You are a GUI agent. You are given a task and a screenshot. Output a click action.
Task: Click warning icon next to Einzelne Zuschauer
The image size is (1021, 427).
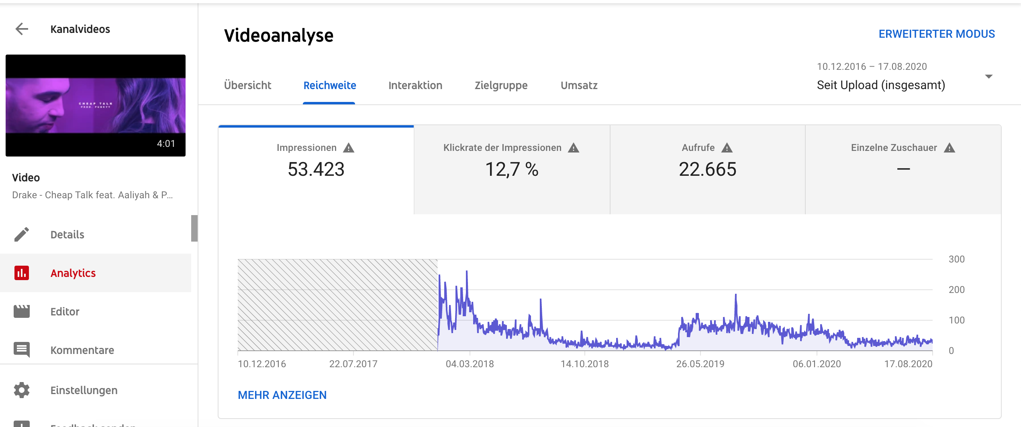pyautogui.click(x=950, y=148)
